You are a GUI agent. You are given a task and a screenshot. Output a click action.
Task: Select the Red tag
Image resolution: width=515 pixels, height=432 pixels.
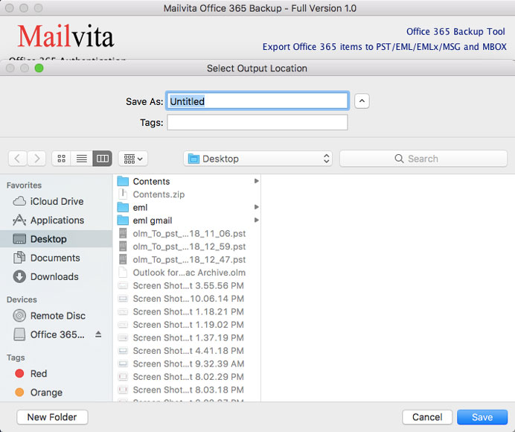click(38, 374)
